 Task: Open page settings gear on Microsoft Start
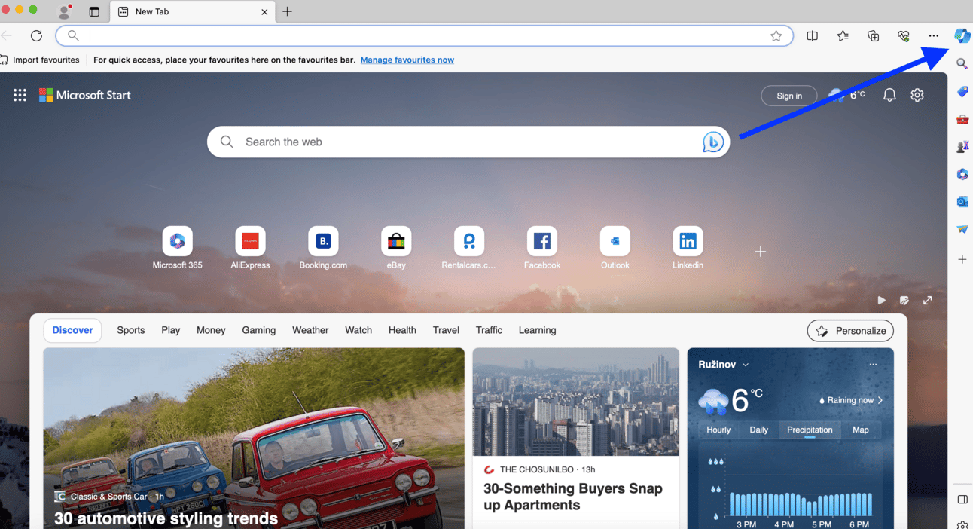917,95
